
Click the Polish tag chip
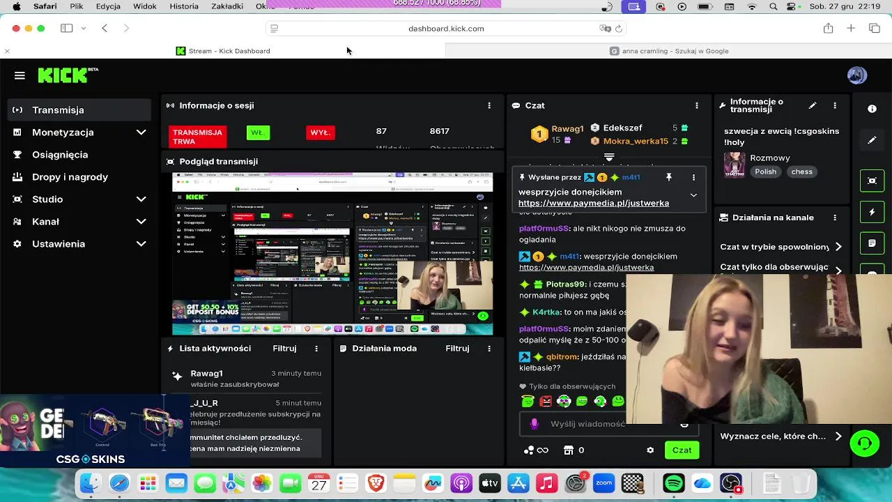[765, 172]
